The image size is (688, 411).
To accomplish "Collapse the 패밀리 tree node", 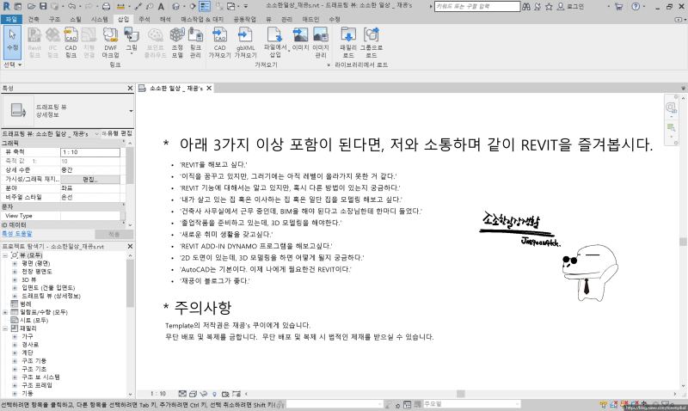I will pos(5,328).
